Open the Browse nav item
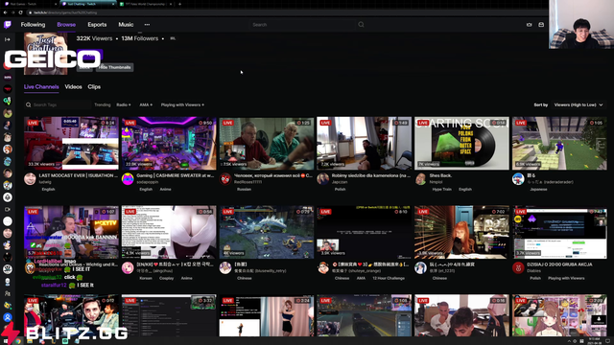Viewport: 614px width, 345px height. pyautogui.click(x=66, y=25)
